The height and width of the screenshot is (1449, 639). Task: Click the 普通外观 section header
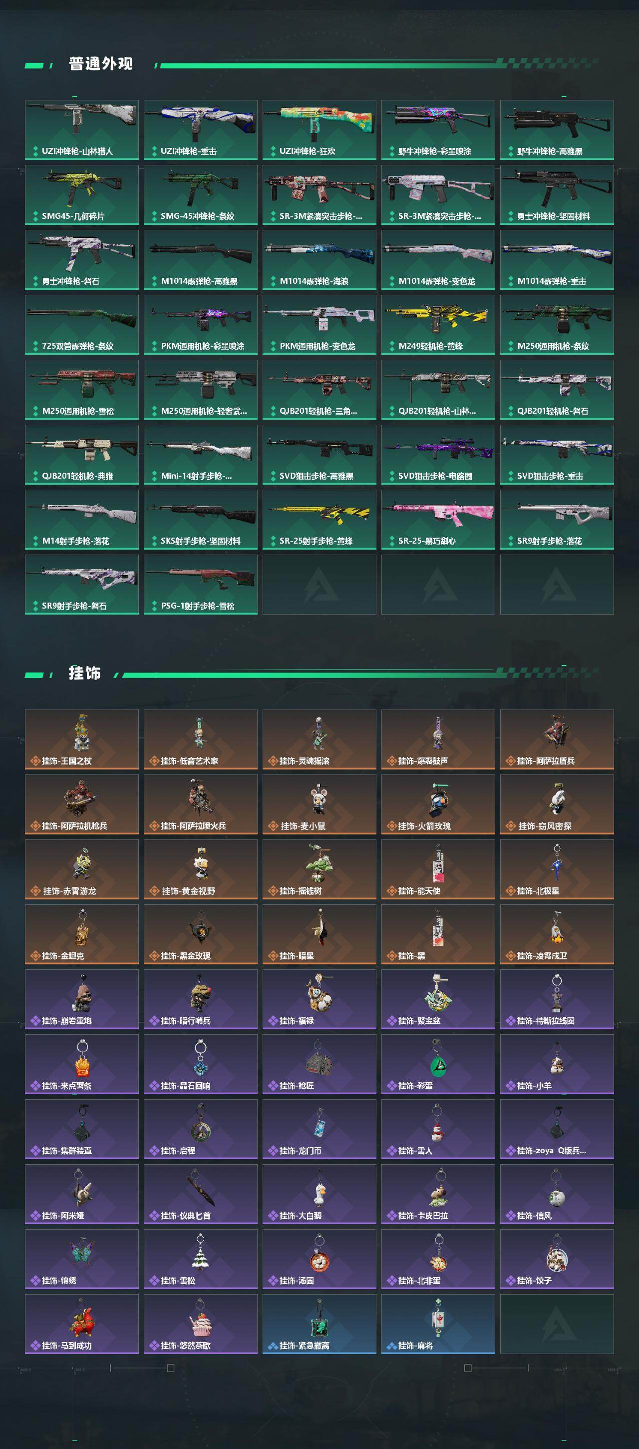pyautogui.click(x=101, y=64)
